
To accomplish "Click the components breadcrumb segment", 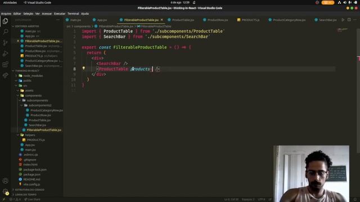I will [x=82, y=26].
